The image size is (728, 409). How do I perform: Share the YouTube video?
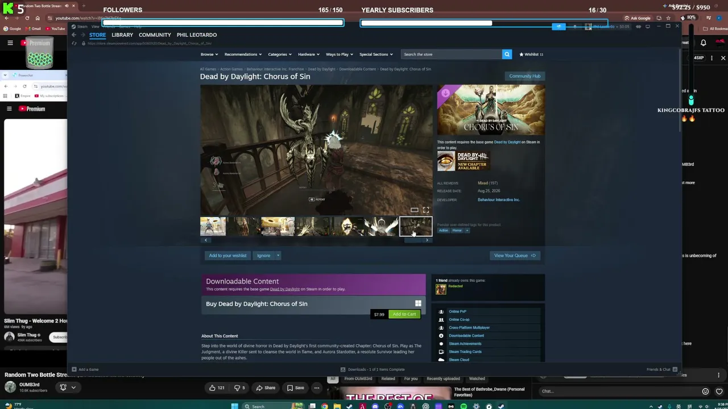pos(266,388)
